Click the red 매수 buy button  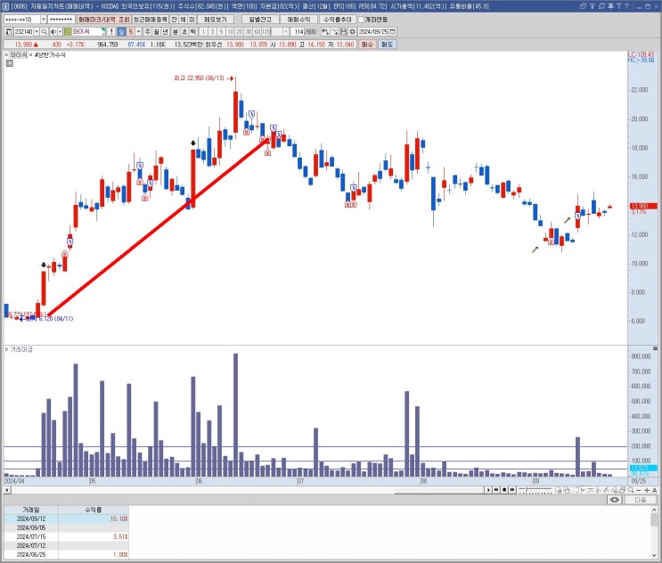[367, 45]
